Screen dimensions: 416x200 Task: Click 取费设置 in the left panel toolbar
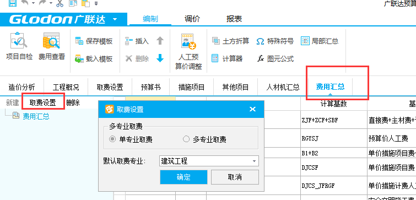click(43, 102)
